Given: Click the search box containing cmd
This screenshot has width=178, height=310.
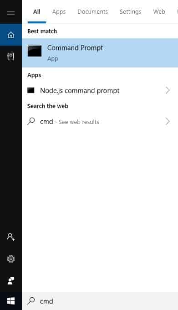Looking at the screenshot, I should 100,301.
